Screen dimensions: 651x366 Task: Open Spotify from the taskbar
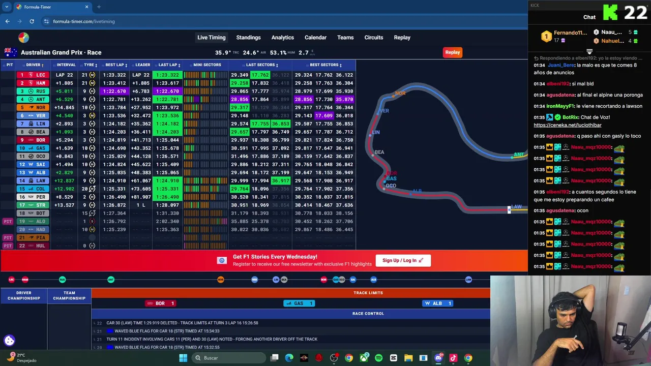(378, 358)
